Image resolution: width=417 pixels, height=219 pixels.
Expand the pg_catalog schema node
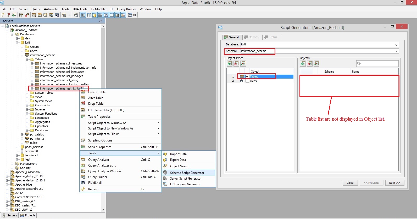pos(22,134)
